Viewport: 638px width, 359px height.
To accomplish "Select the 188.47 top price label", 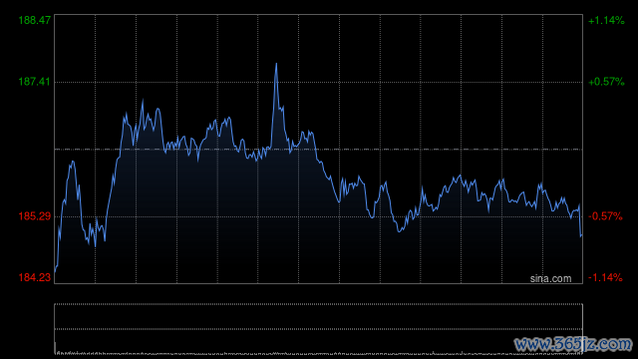I will [35, 20].
